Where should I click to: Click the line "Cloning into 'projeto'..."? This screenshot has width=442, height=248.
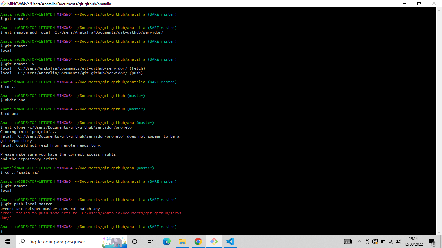tap(28, 132)
